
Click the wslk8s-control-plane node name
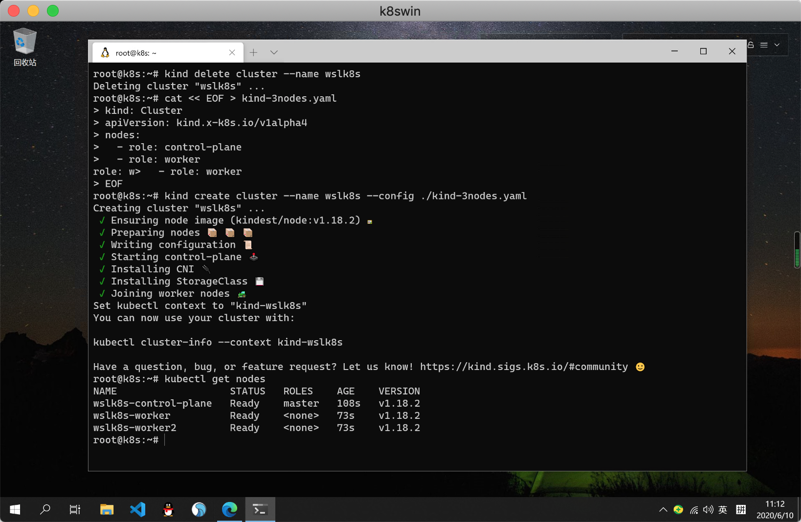coord(153,403)
